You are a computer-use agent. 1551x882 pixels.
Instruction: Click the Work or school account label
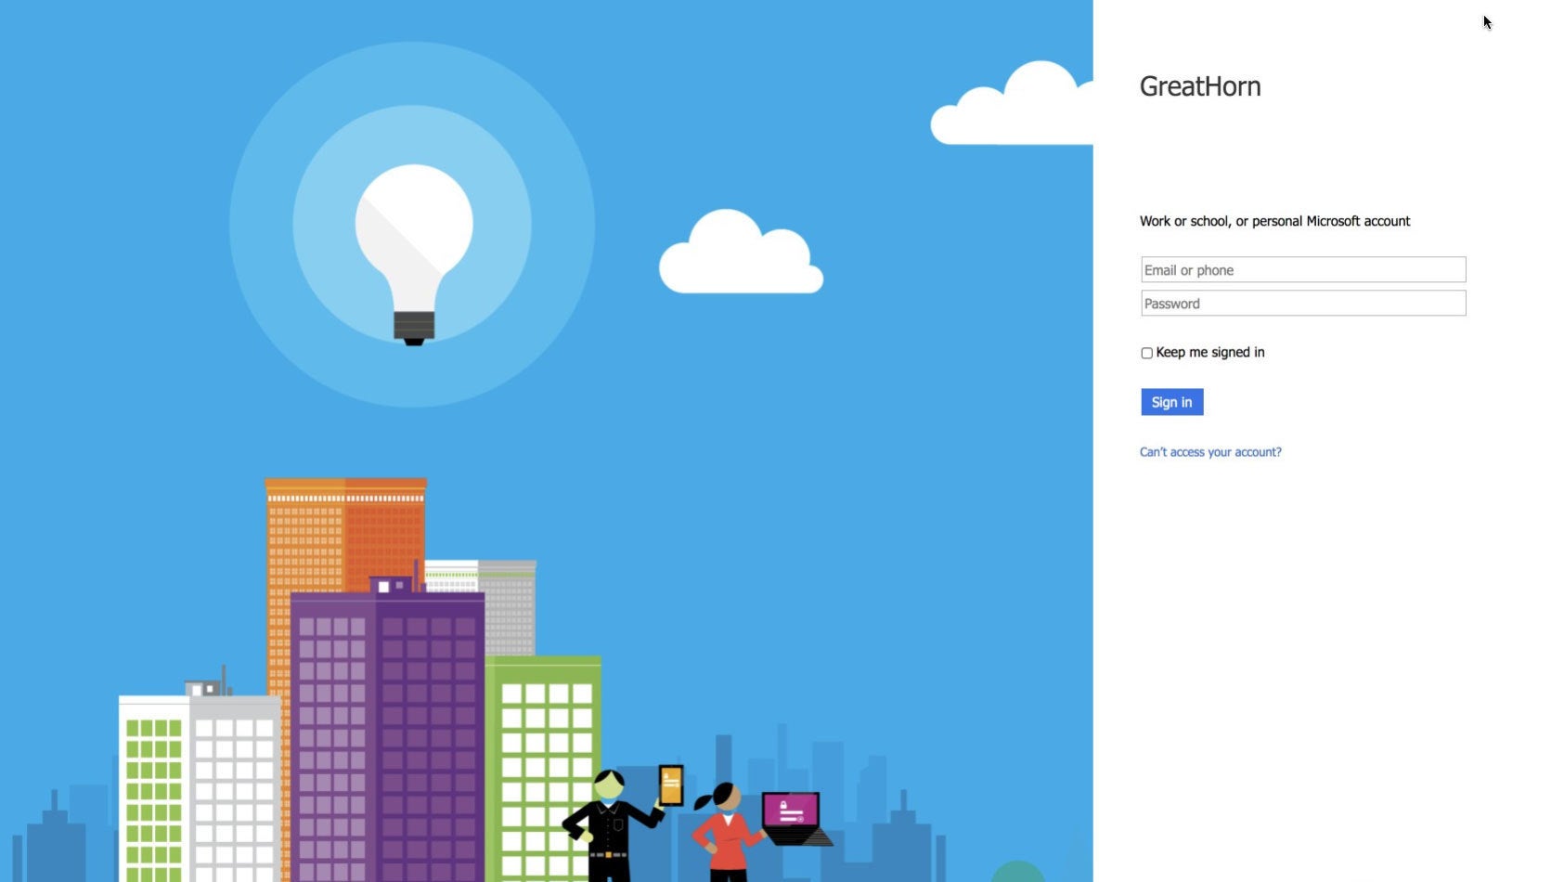[1274, 221]
